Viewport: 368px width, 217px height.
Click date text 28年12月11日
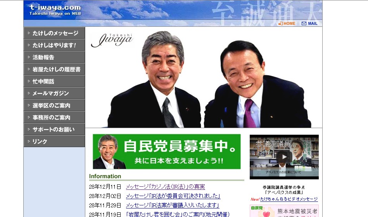point(105,187)
